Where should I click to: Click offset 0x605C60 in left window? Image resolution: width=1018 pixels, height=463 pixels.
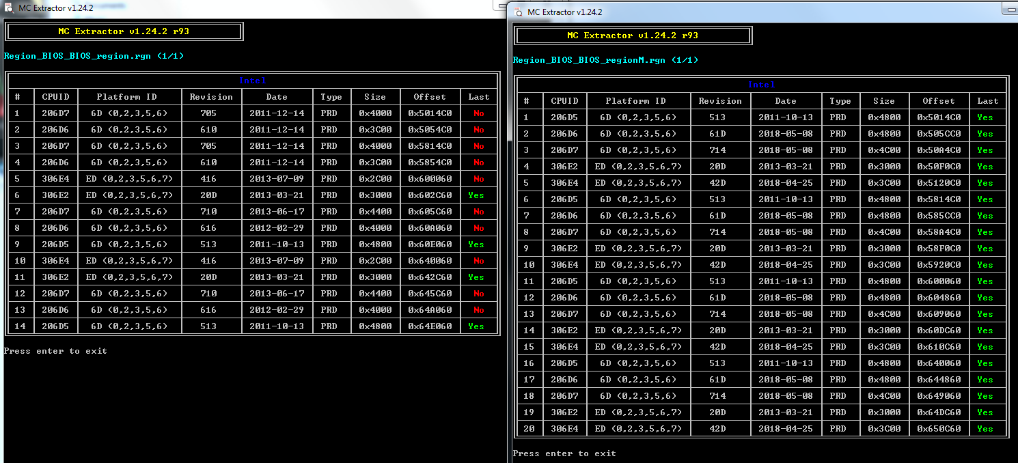pyautogui.click(x=430, y=212)
